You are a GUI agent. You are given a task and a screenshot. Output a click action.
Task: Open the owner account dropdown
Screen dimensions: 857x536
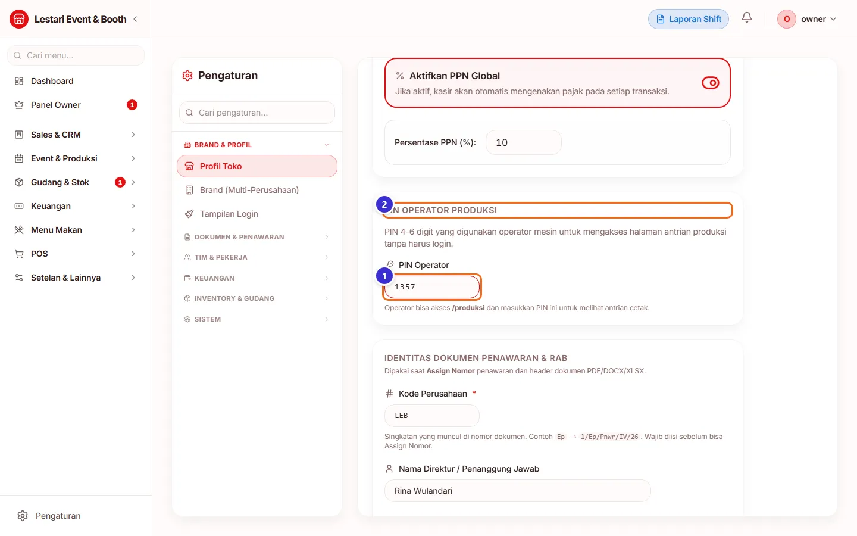[808, 19]
